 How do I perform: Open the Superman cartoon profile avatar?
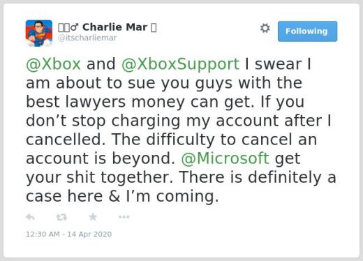[39, 33]
